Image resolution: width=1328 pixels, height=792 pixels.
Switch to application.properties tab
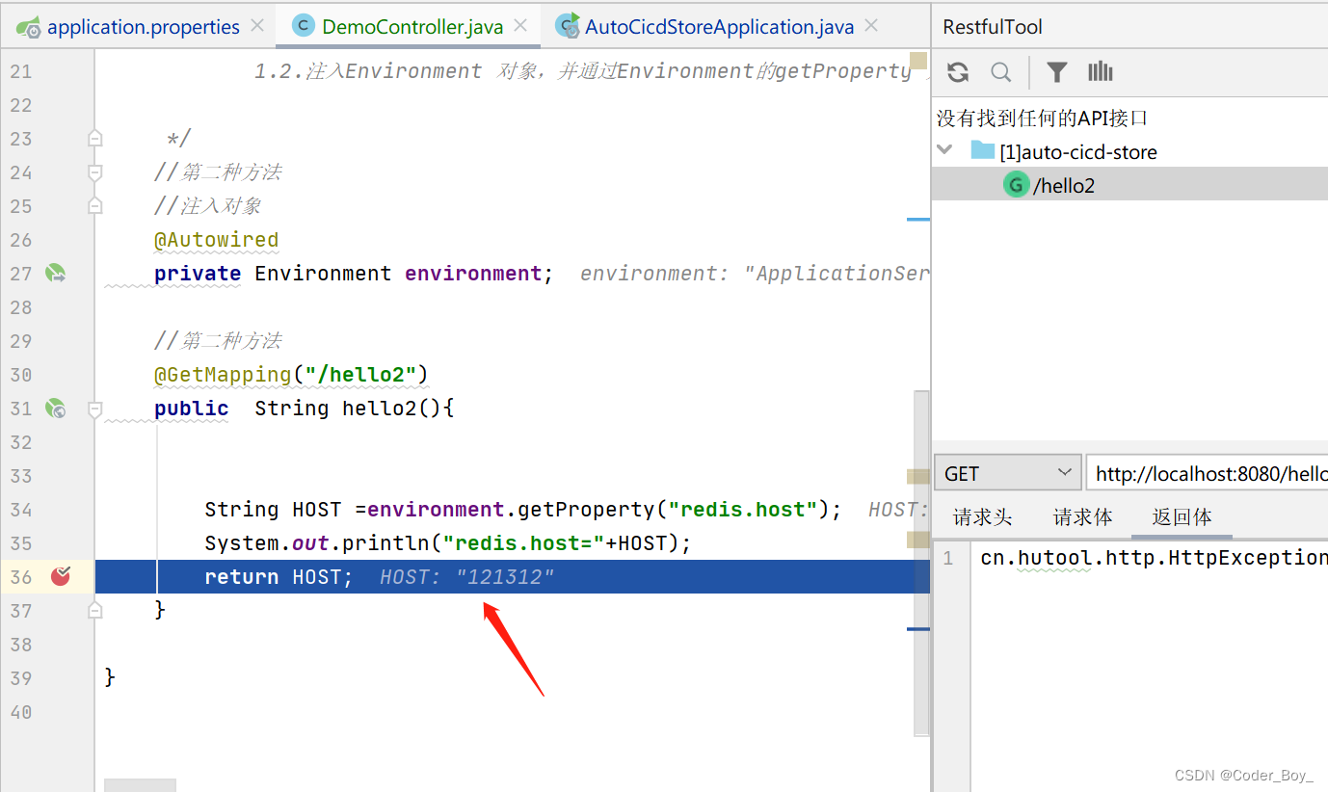click(x=143, y=27)
